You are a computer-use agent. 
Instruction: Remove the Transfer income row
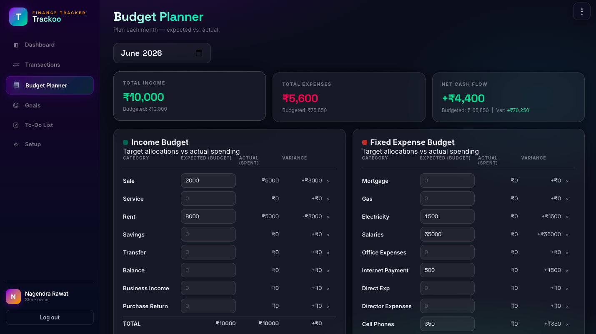(328, 253)
